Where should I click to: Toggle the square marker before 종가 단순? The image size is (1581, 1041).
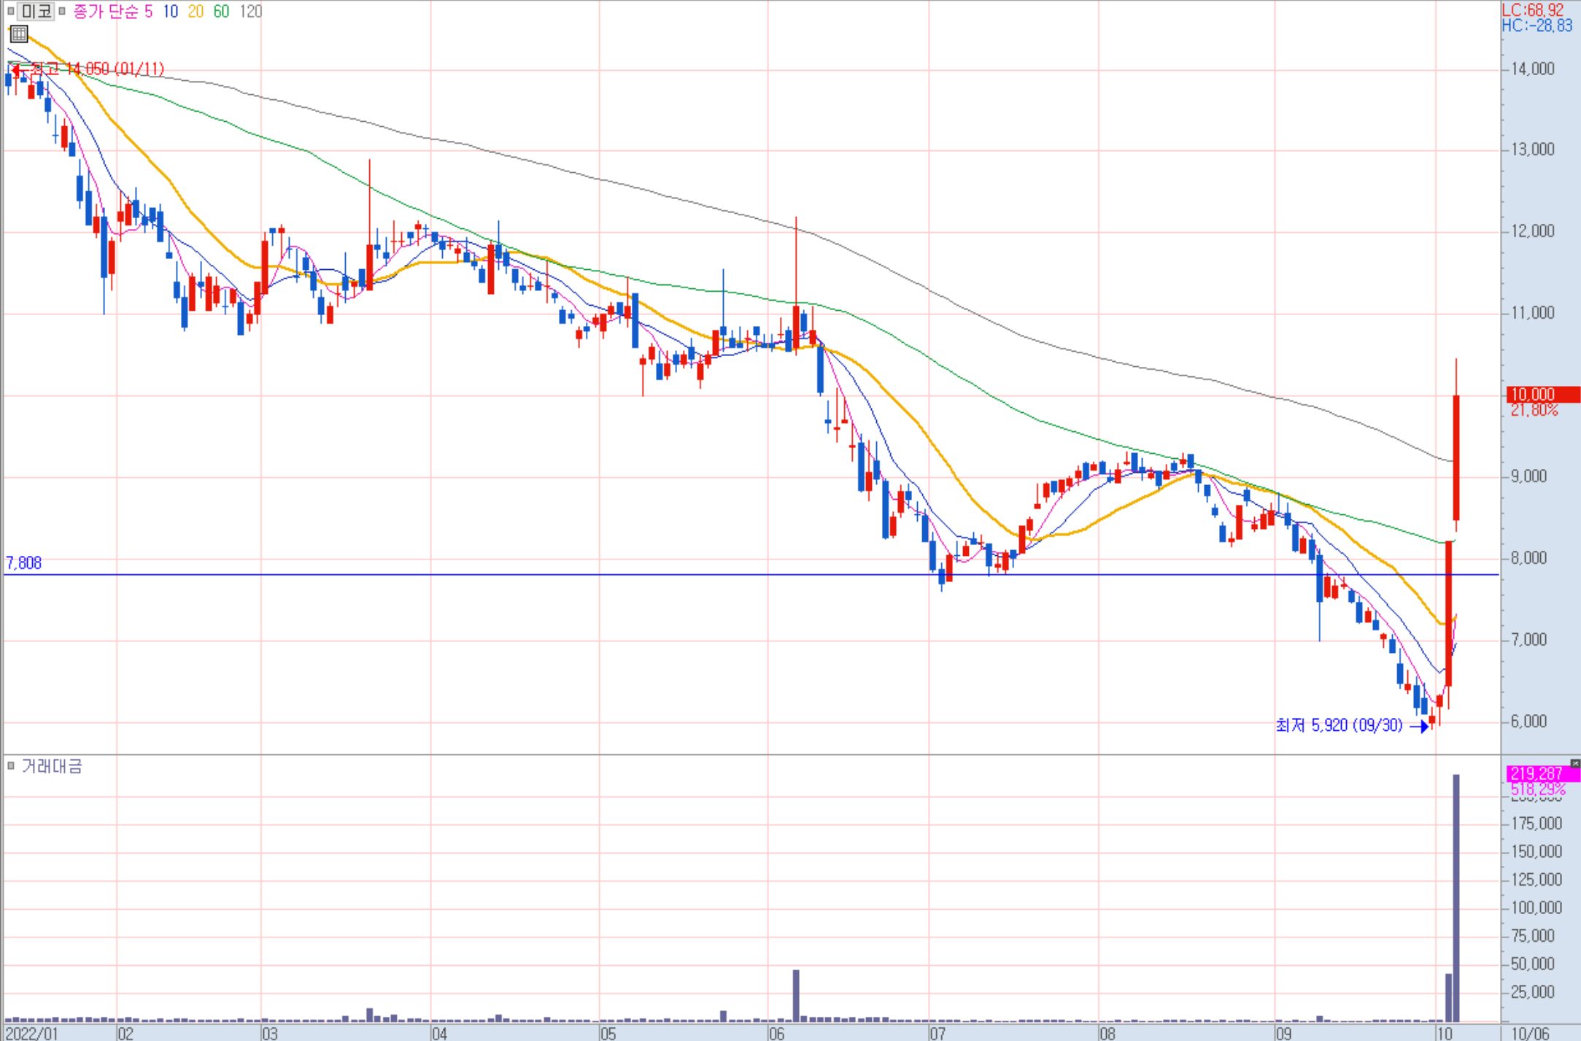(x=62, y=11)
